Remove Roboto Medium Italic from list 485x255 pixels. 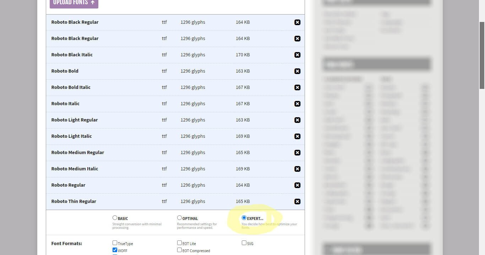tap(297, 169)
